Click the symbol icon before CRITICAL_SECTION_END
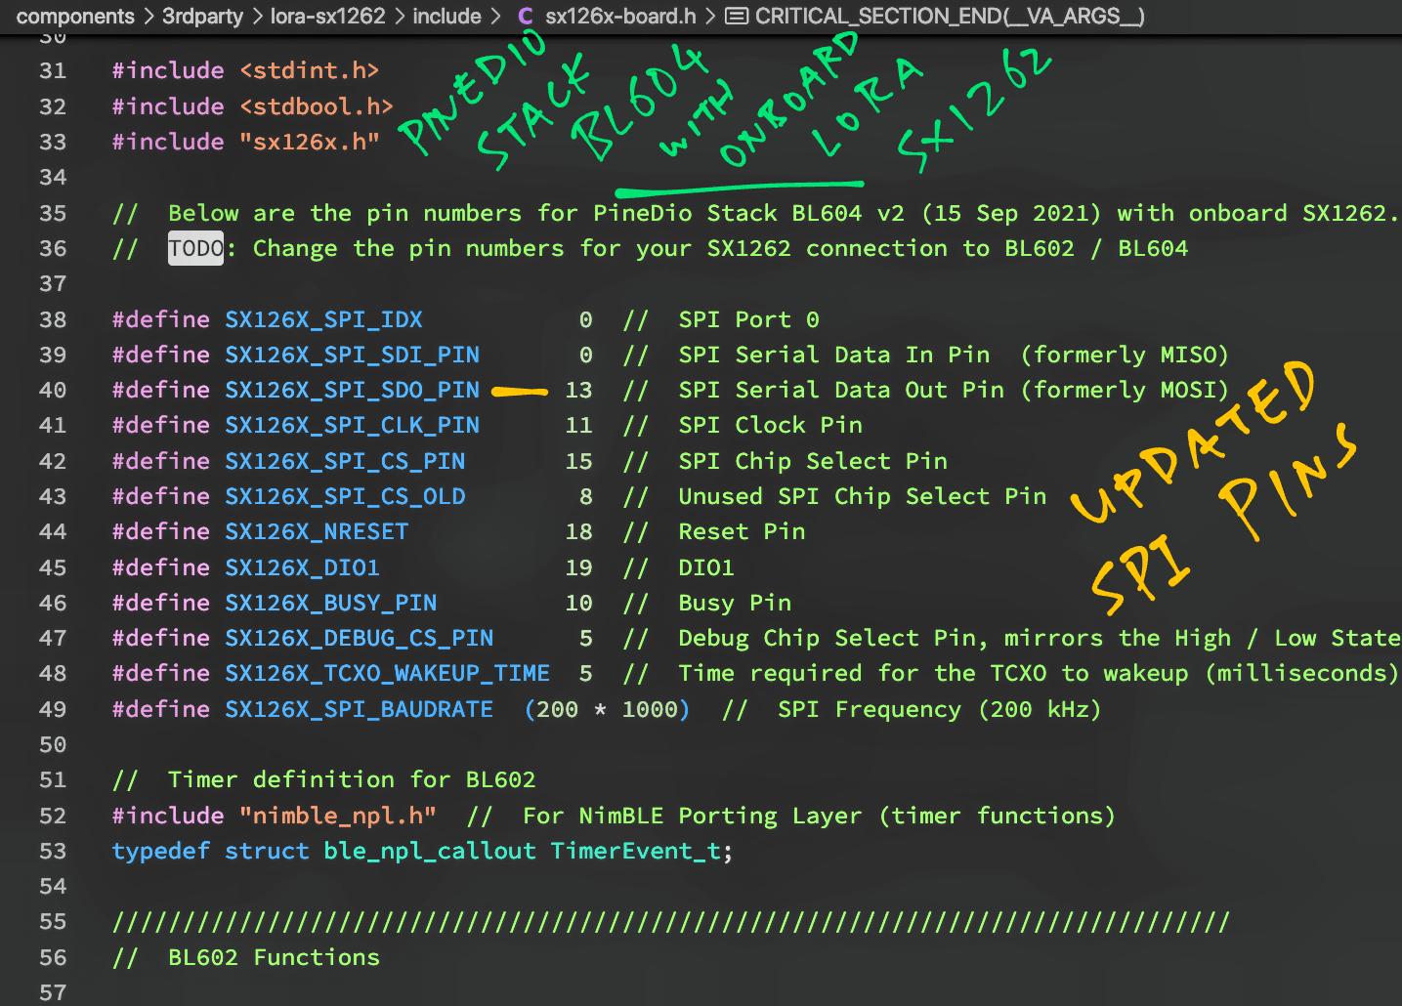This screenshot has height=1006, width=1402. pos(738,17)
